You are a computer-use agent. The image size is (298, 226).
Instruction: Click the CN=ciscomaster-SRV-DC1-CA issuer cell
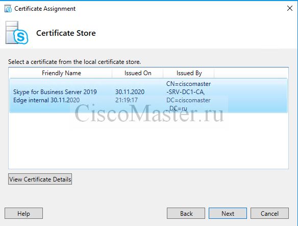(x=188, y=96)
